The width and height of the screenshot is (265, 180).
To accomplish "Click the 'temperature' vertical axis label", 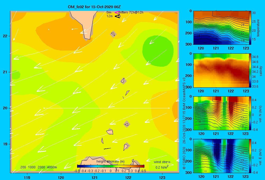I will 258,28.
